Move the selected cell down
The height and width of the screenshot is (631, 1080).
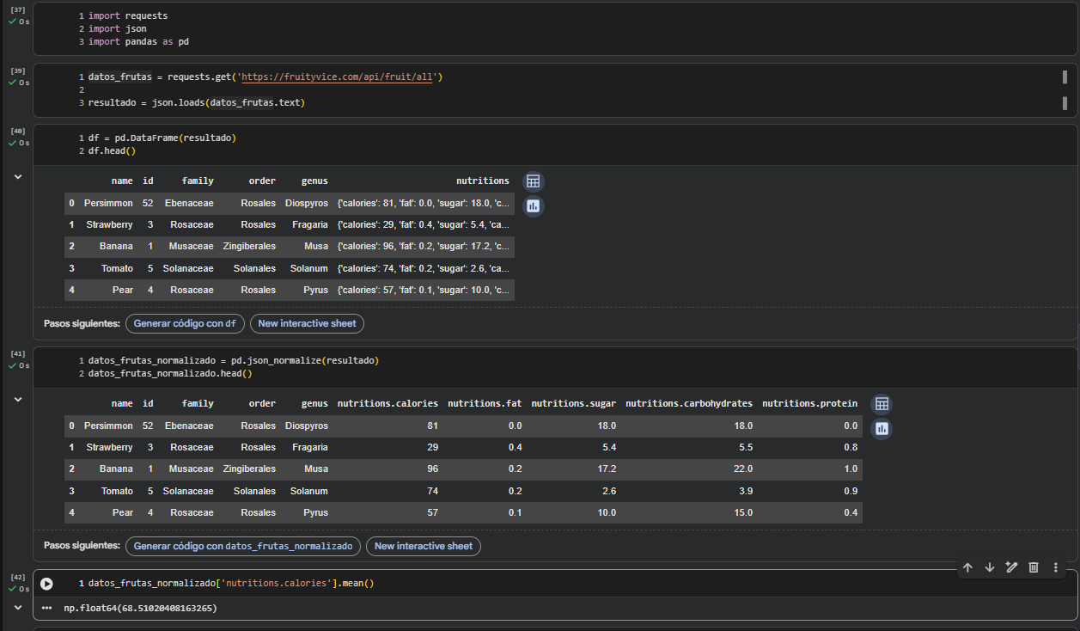989,567
